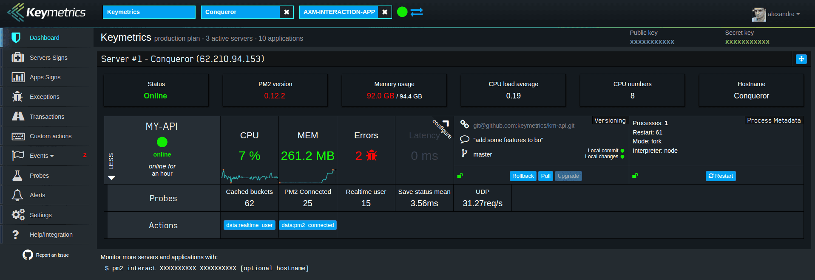Click the red bug icon under Errors
Screen dimensions: 815x280
[372, 156]
